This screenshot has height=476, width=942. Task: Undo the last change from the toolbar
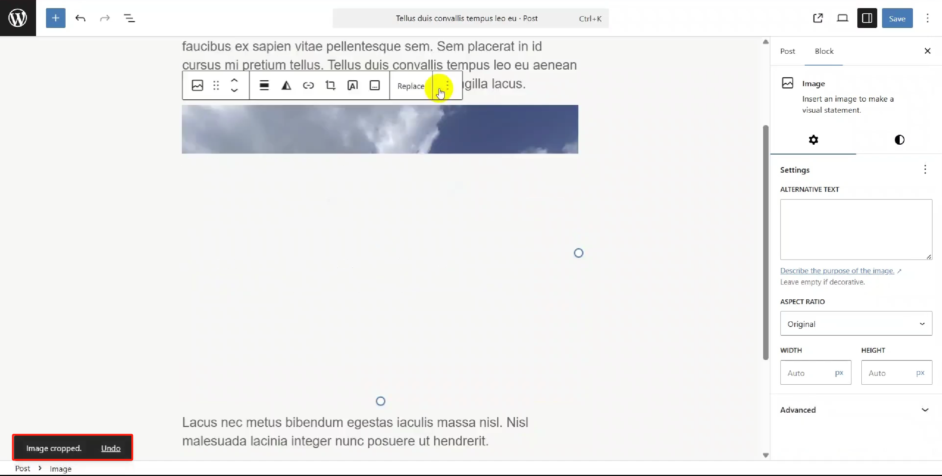coord(80,18)
